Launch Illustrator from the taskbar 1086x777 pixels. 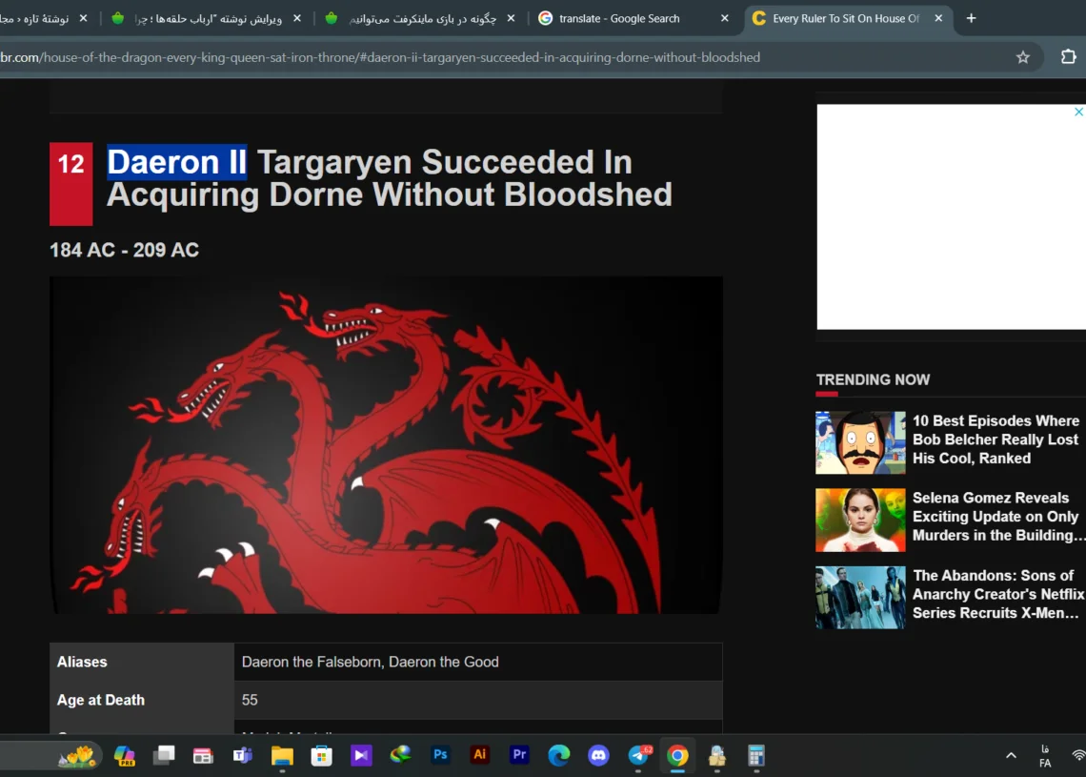(x=479, y=755)
